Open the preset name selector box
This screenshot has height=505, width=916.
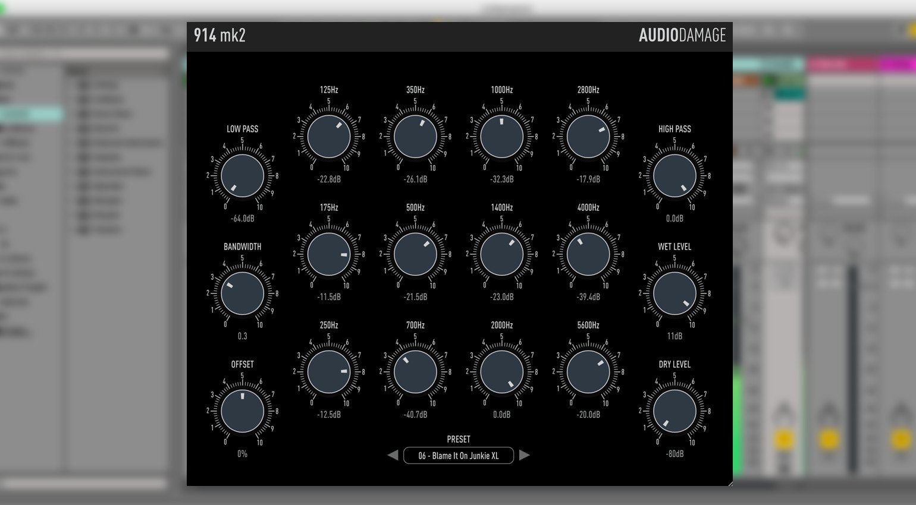[458, 456]
